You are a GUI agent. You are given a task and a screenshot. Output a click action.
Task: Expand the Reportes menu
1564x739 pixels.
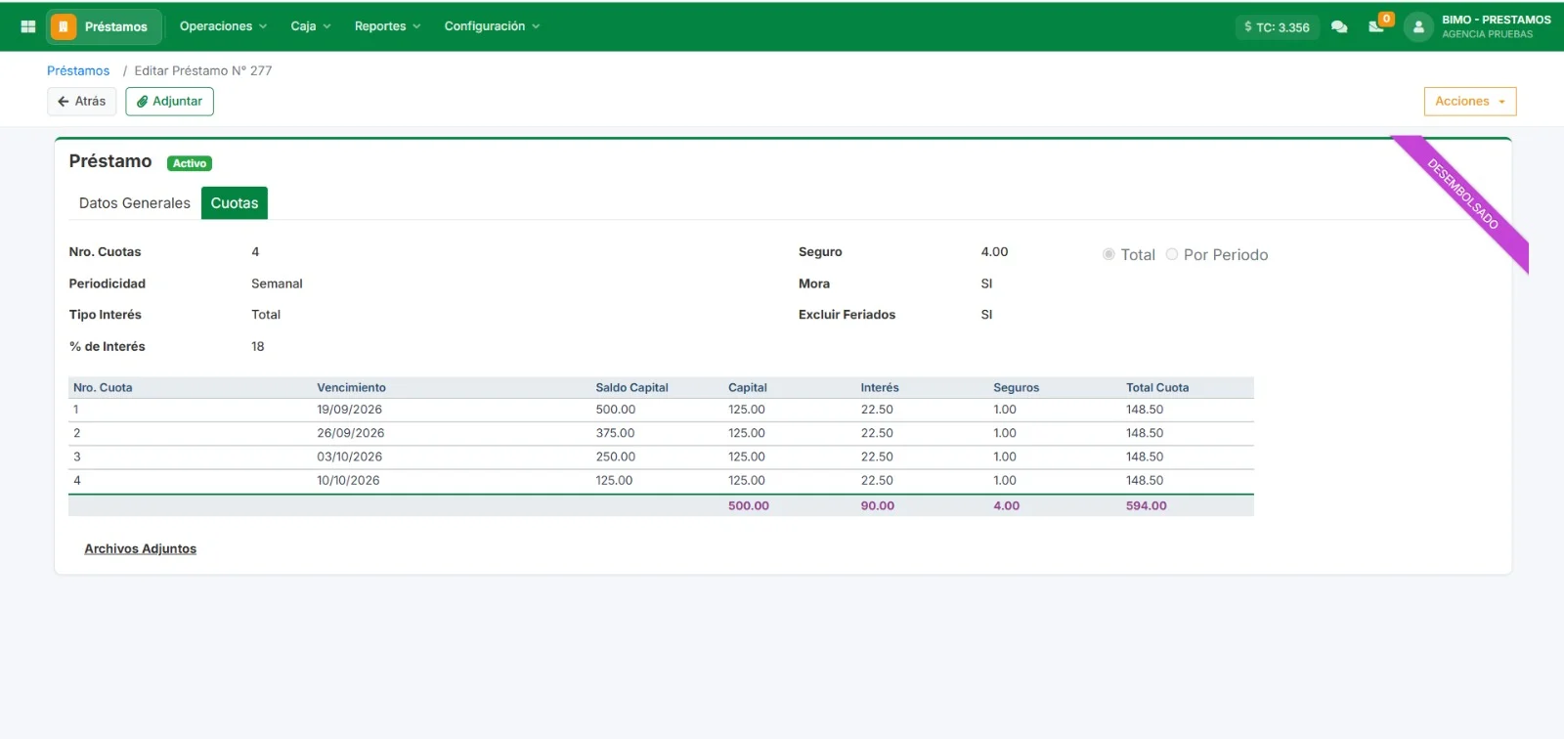[x=387, y=26]
